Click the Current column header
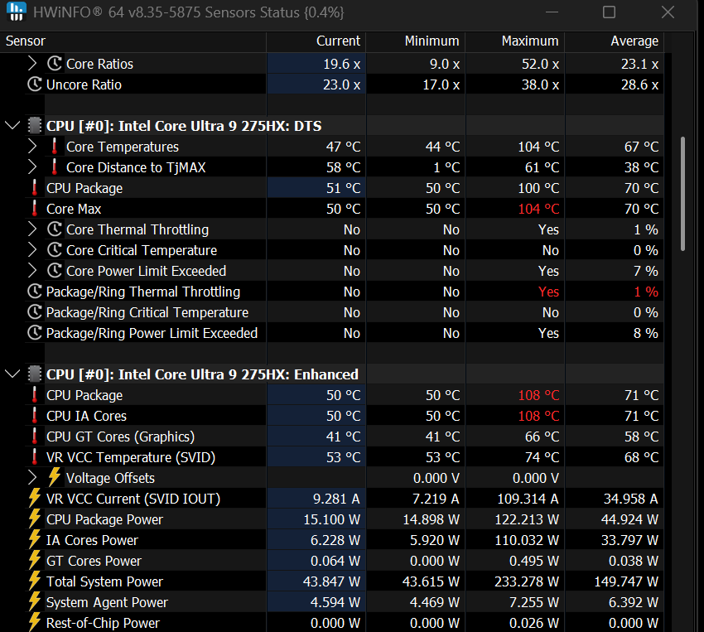 coord(316,41)
